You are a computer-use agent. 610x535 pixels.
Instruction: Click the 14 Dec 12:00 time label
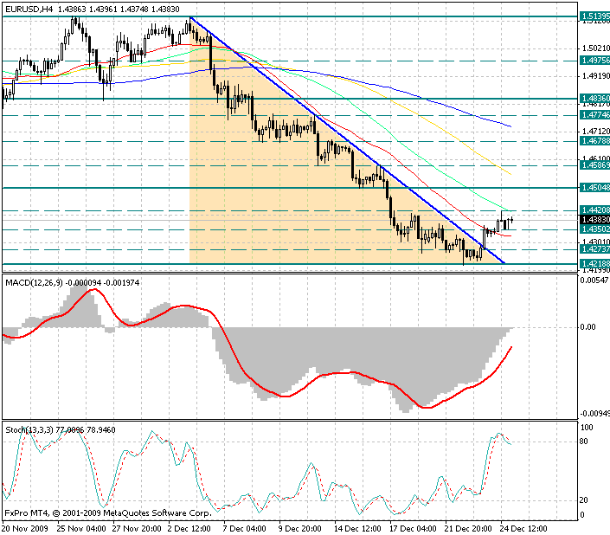point(357,529)
